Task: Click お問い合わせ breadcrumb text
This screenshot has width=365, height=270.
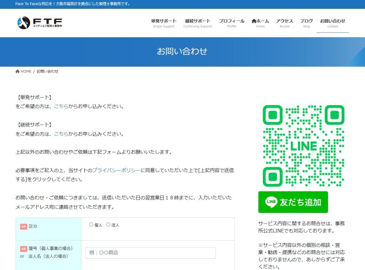Action: [x=47, y=71]
